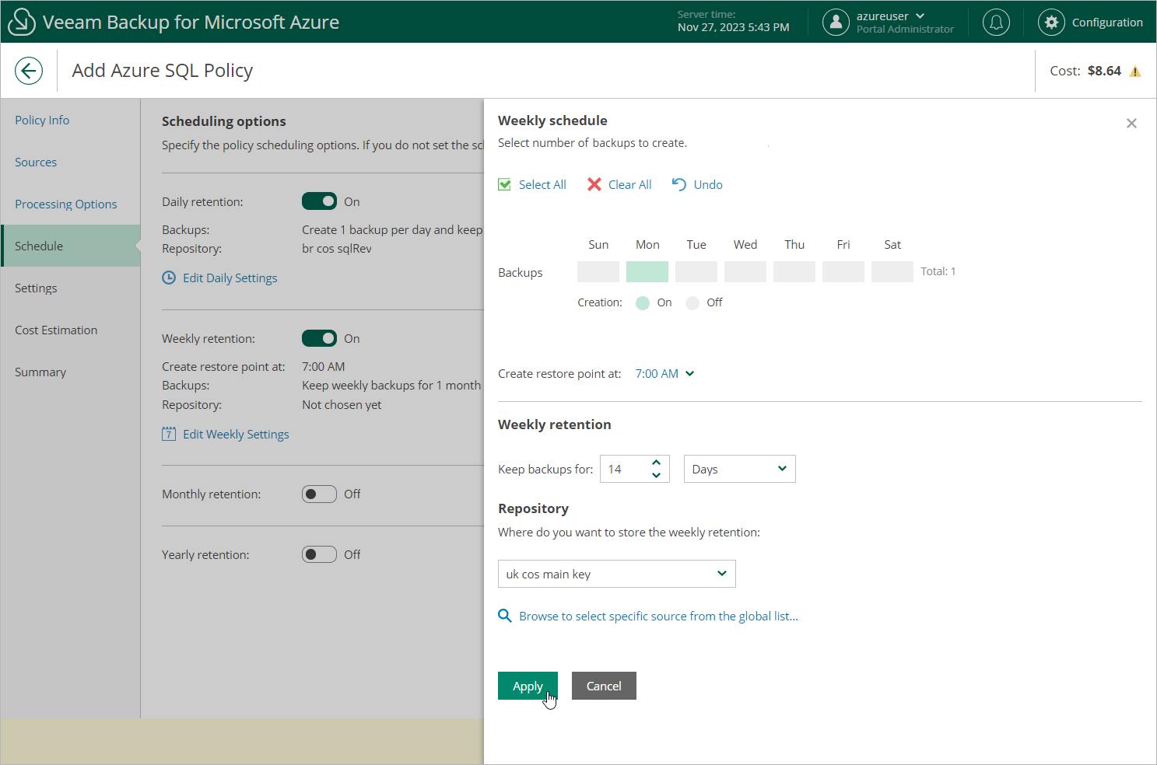Viewport: 1157px width, 765px height.
Task: Toggle Saturday backup cell
Action: 892,271
